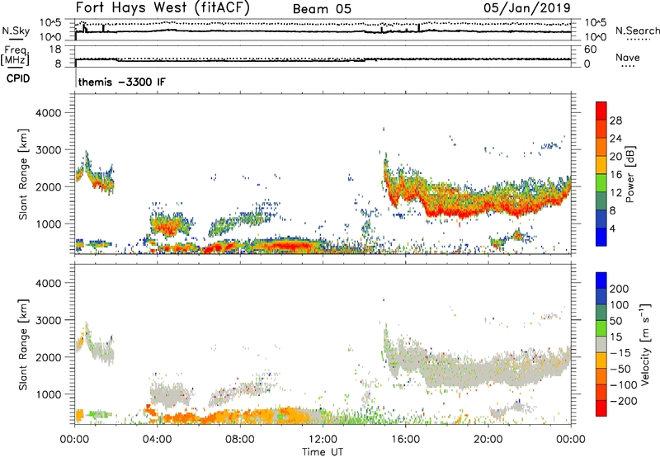Click Power colorbar tick label '24'
660x457 pixels.
click(615, 139)
